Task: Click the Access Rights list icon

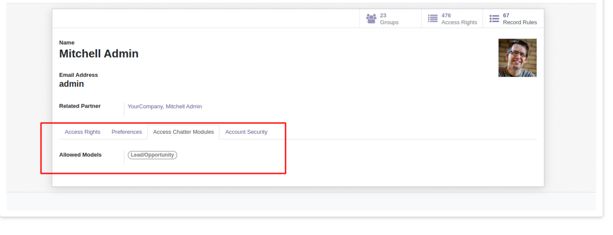Action: click(433, 19)
